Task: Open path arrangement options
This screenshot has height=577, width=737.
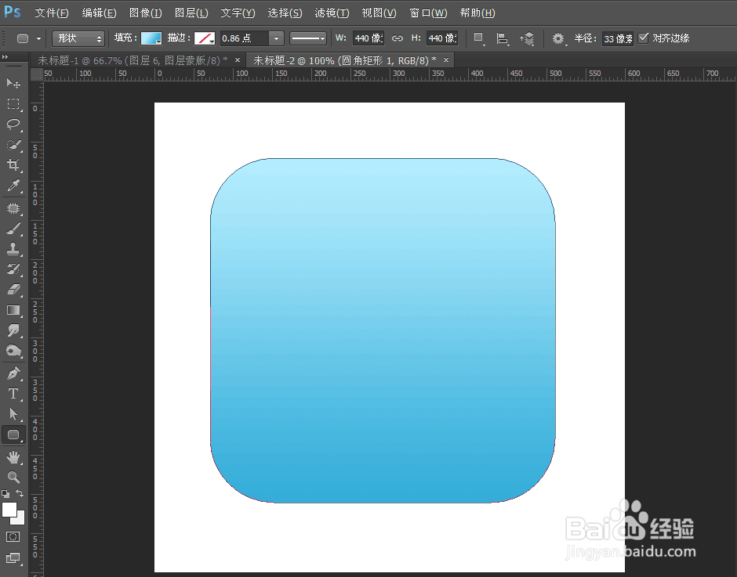Action: click(x=527, y=38)
